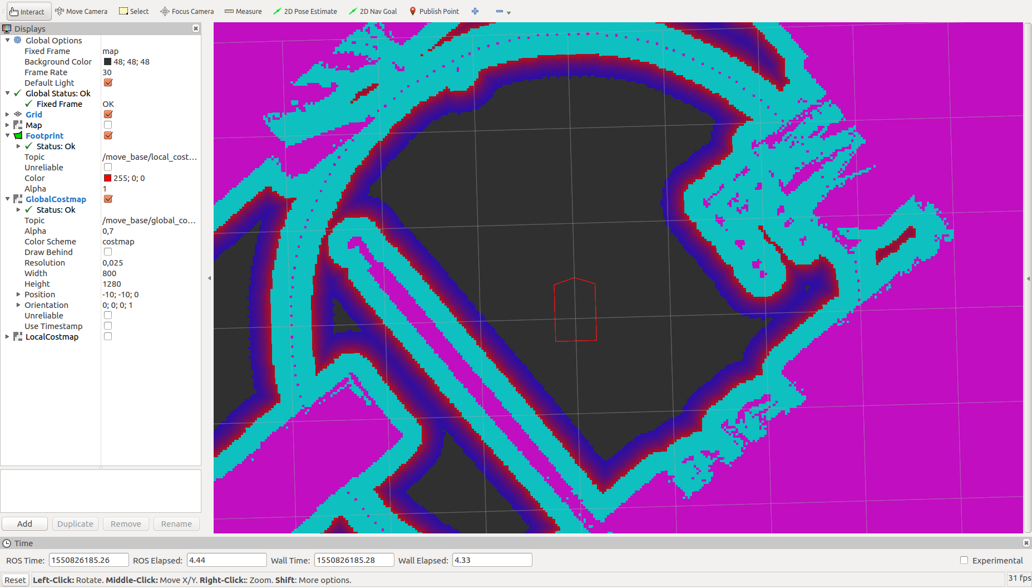
Task: Click the right panel collapse handle
Action: point(1028,278)
